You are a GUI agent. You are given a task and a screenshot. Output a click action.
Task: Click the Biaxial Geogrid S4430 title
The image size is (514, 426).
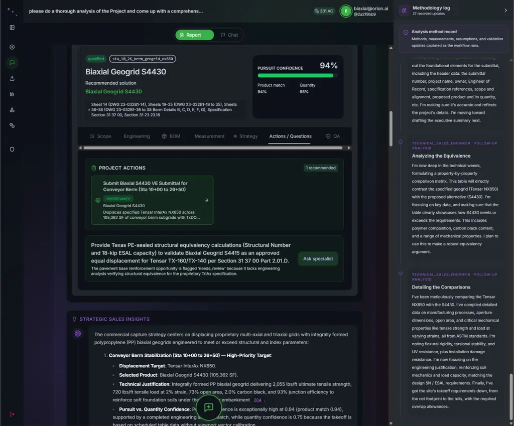pyautogui.click(x=125, y=72)
